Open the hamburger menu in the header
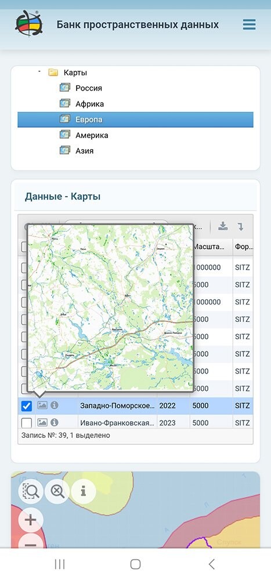The image size is (271, 580). coord(249,25)
